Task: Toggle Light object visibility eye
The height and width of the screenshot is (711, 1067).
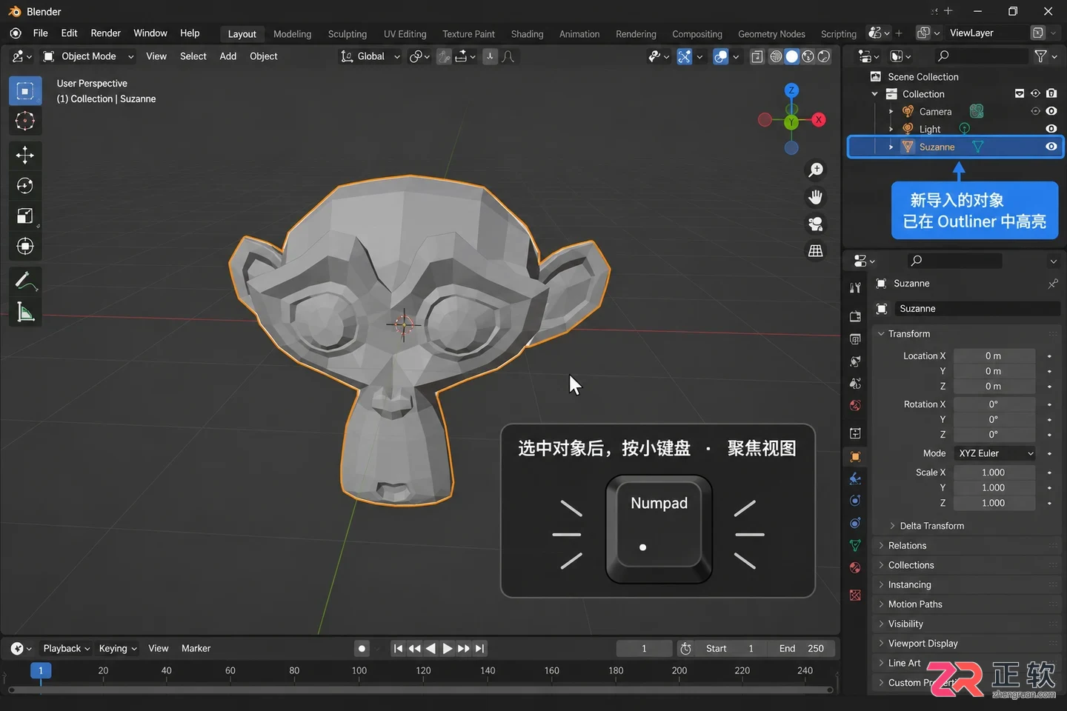Action: tap(1051, 129)
